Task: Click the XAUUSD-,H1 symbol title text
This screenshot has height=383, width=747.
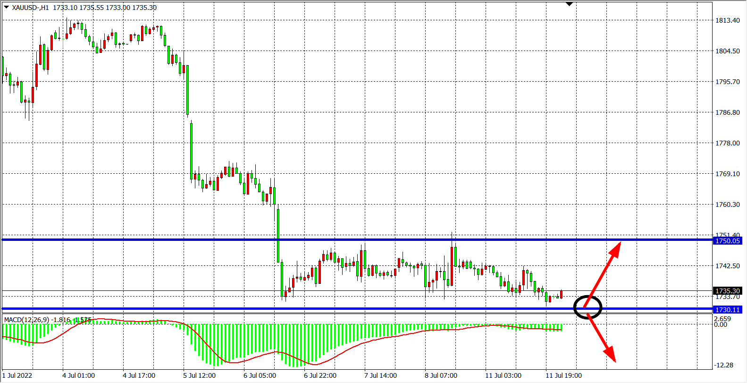Action: 31,8
